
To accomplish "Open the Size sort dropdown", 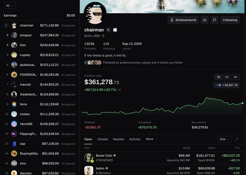I will point(225,139).
